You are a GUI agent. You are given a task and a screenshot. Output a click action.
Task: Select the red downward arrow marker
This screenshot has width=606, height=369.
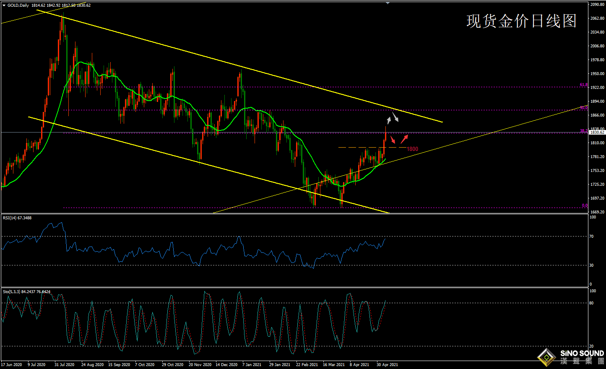pos(393,140)
